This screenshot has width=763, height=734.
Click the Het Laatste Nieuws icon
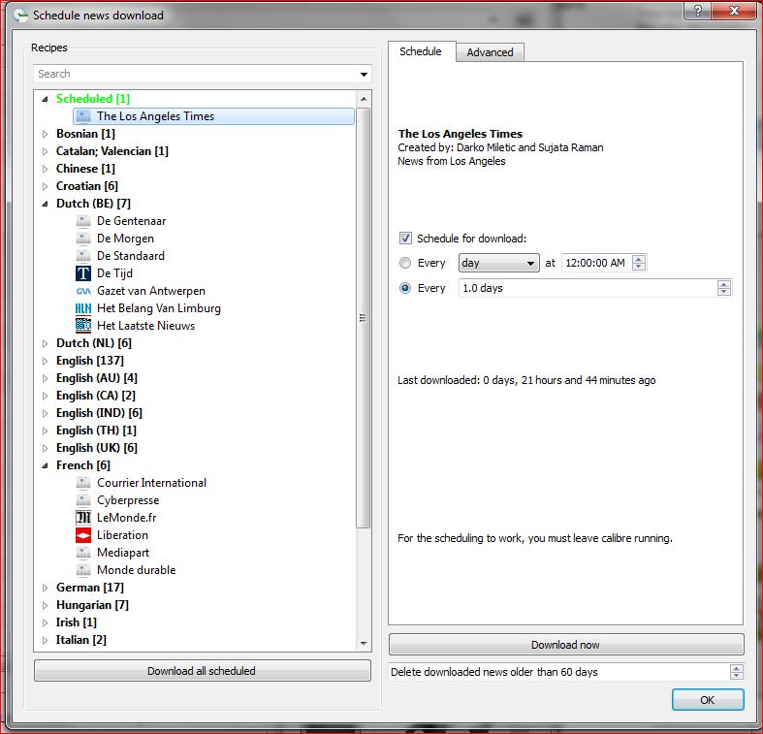[x=83, y=326]
